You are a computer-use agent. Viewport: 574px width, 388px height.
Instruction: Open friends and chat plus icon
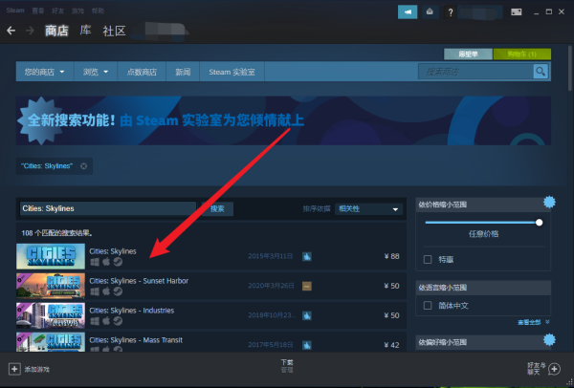(554, 369)
